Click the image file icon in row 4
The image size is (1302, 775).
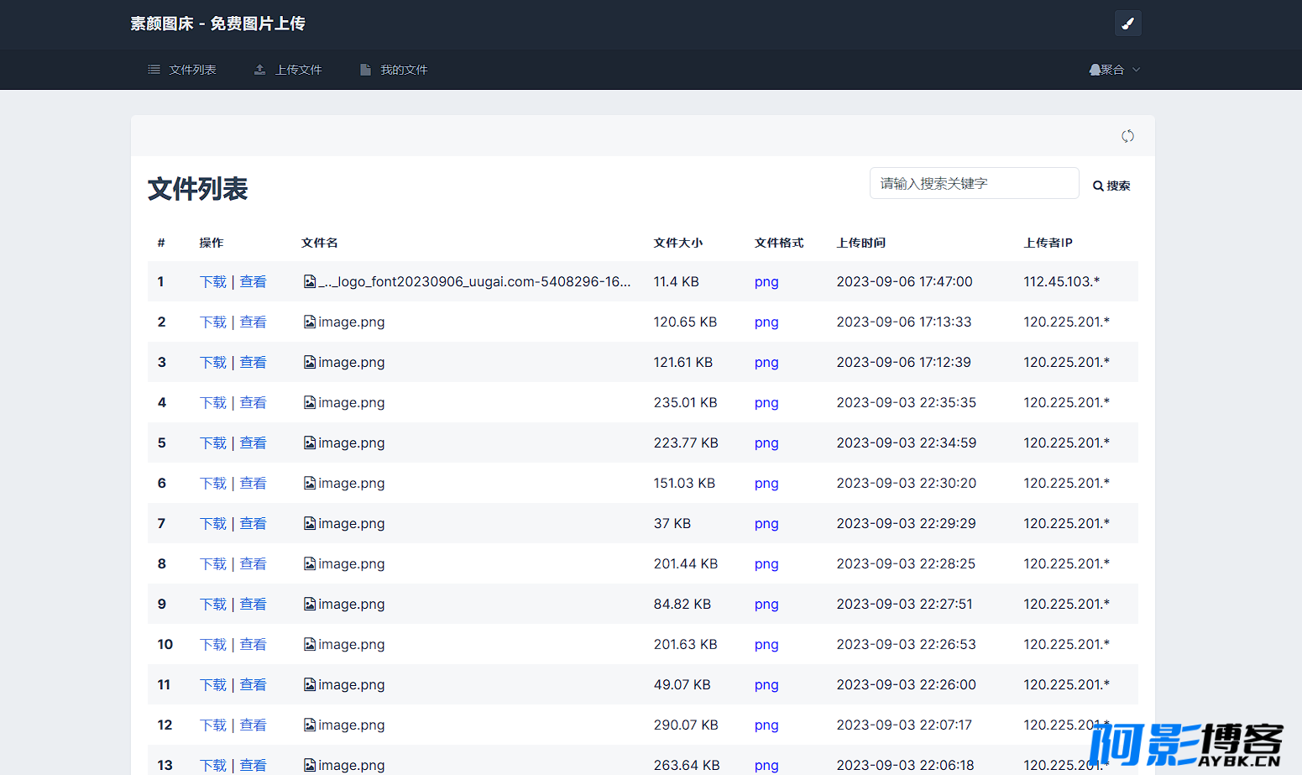pyautogui.click(x=310, y=402)
